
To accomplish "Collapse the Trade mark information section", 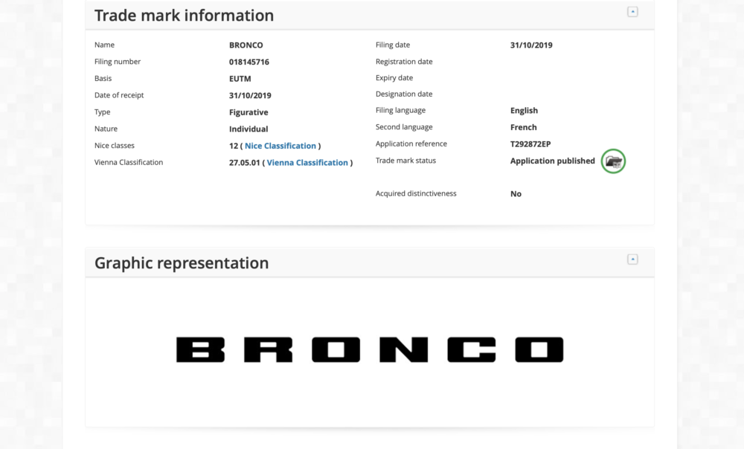I will [x=632, y=12].
